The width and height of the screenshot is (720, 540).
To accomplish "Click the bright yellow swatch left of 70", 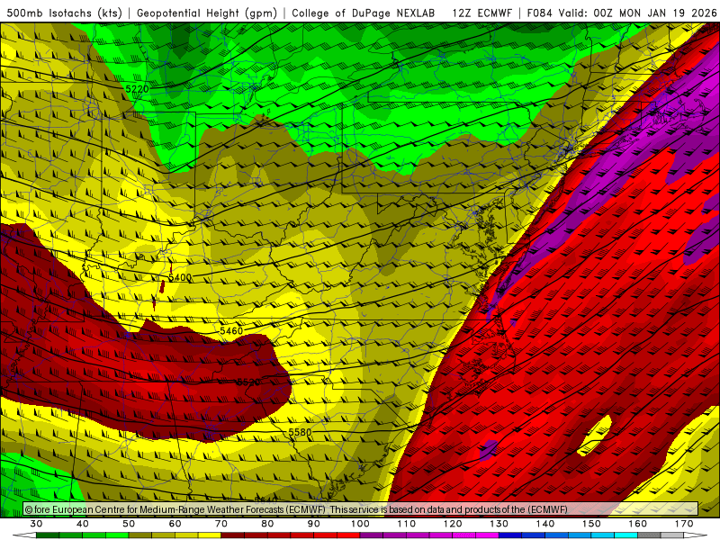I will [210, 535].
